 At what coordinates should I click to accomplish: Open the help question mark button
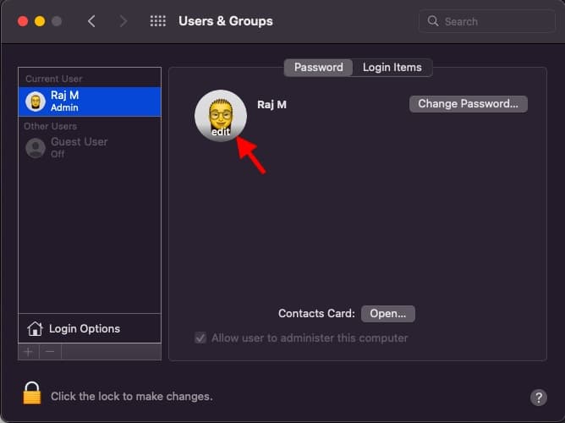tap(538, 397)
